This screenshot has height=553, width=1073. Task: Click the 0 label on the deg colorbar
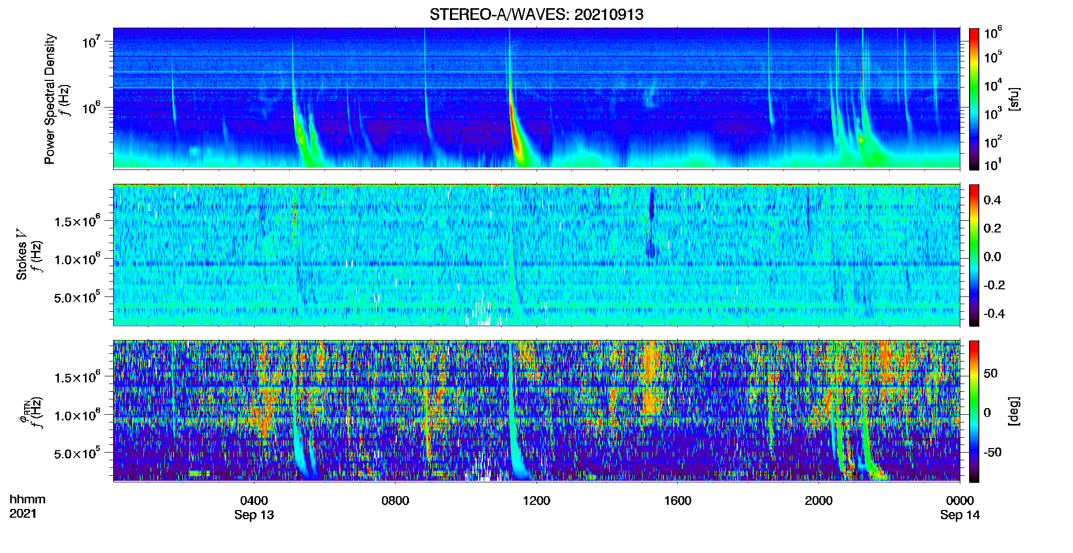coord(987,413)
